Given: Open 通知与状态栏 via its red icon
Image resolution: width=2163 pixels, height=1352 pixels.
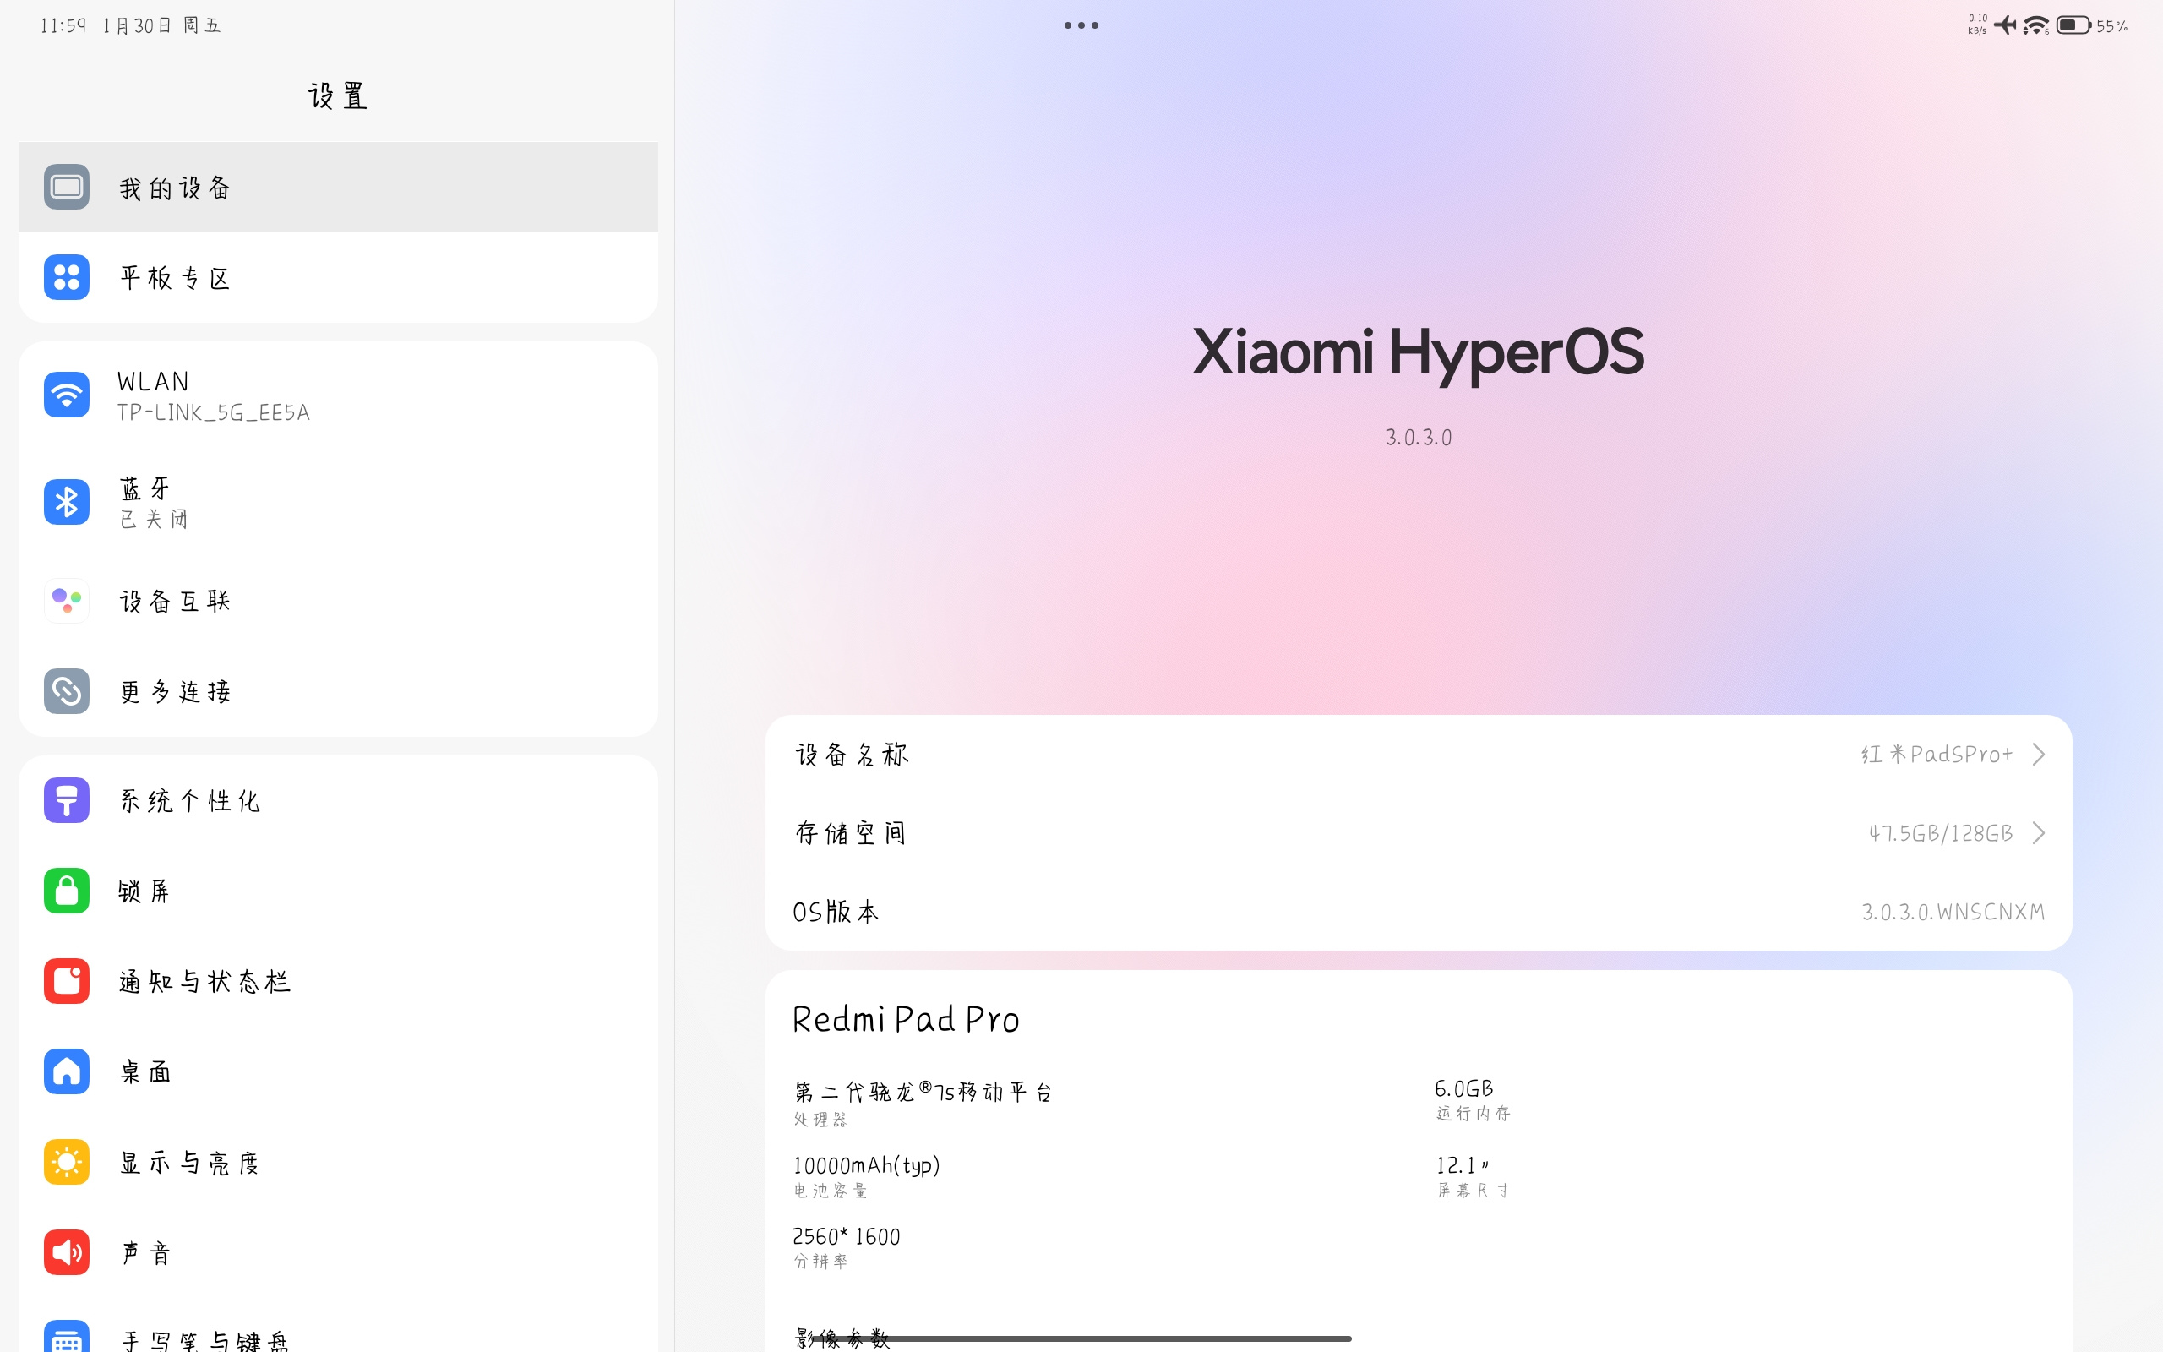Looking at the screenshot, I should coord(66,981).
